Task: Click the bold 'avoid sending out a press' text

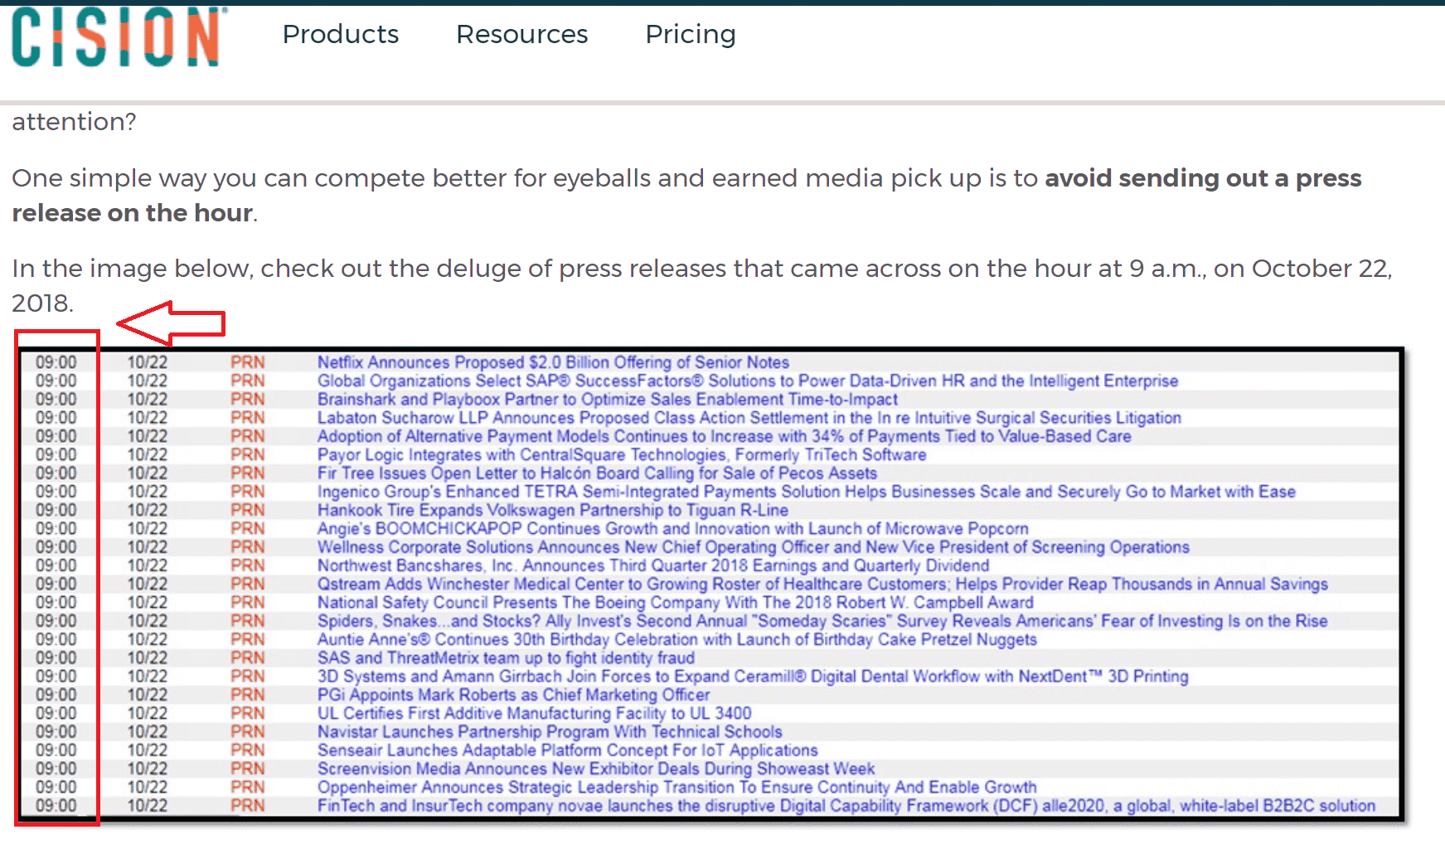Action: point(1203,178)
